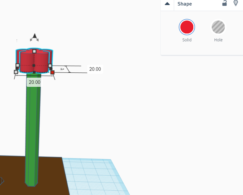Click the top white height handle of red shape
243x195 pixels.
click(34, 51)
